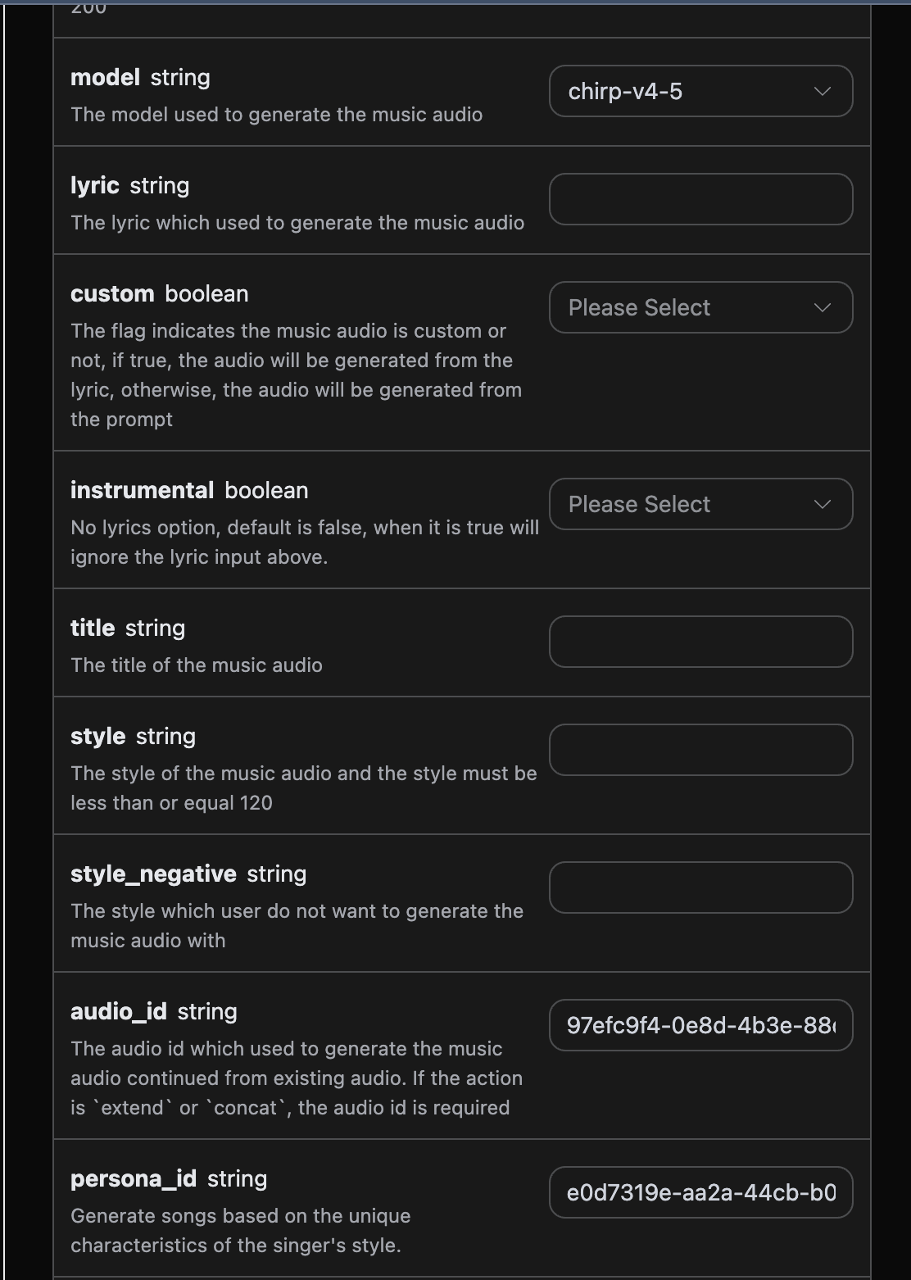Click the audio_id field starting with 97efc9f4
This screenshot has width=911, height=1280.
click(700, 1025)
